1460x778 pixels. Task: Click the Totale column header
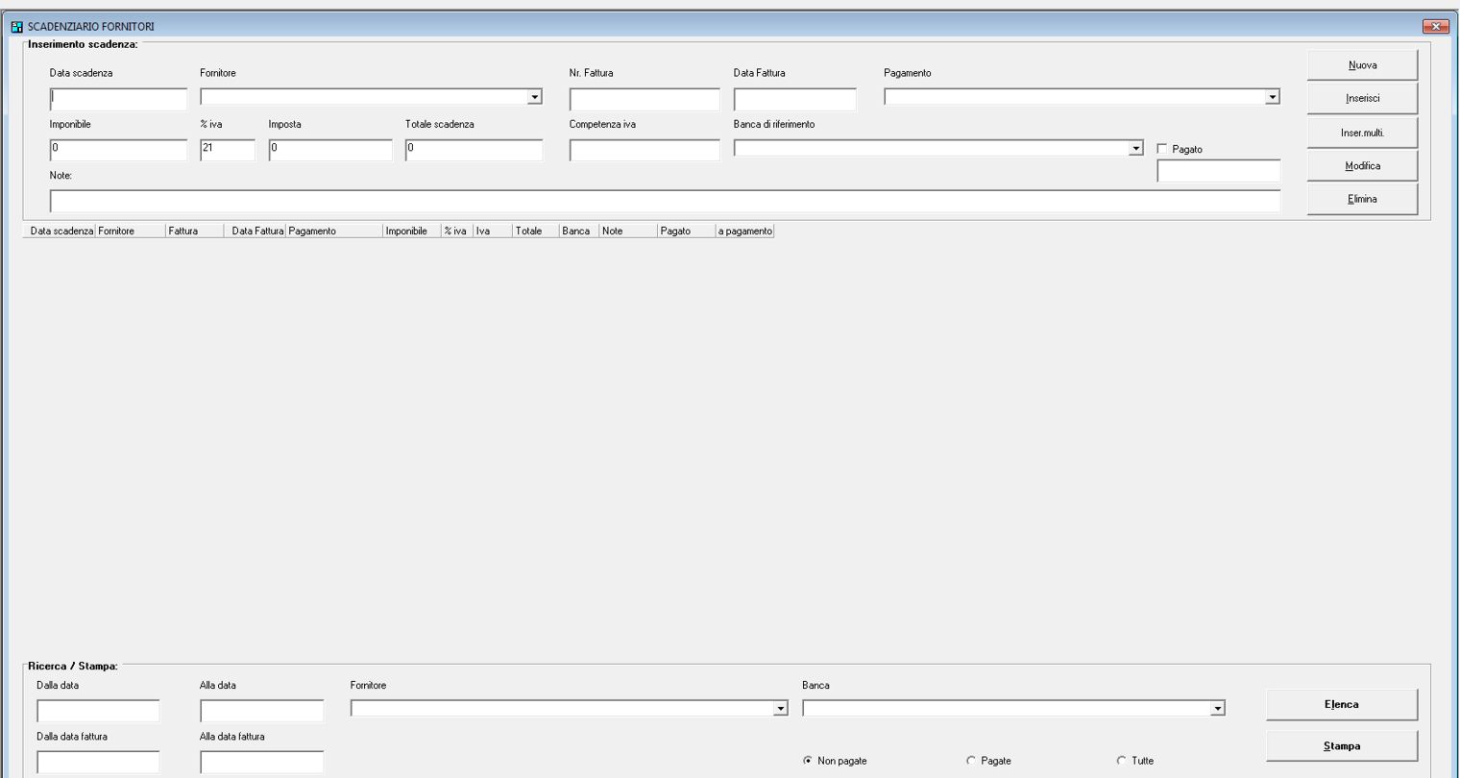click(536, 231)
